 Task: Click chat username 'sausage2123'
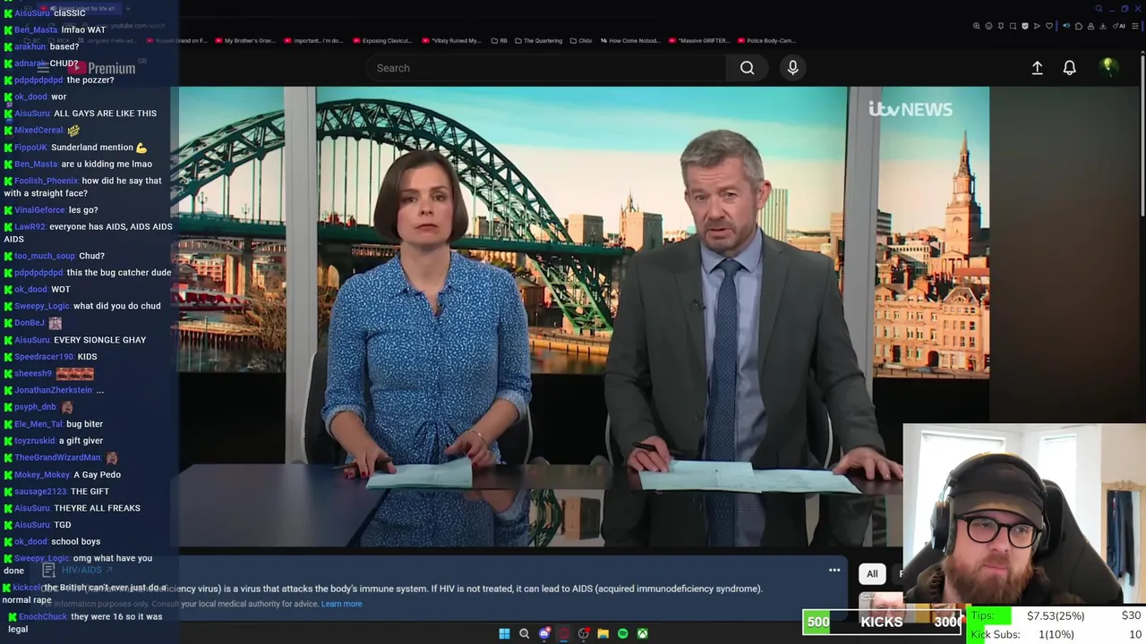point(40,492)
